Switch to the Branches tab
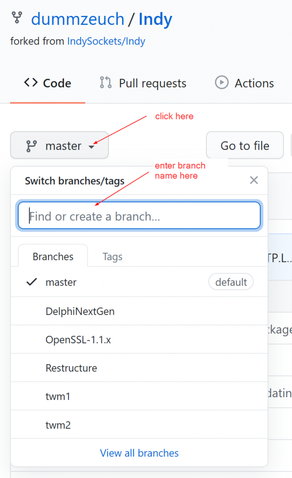292x478 pixels. [x=53, y=256]
